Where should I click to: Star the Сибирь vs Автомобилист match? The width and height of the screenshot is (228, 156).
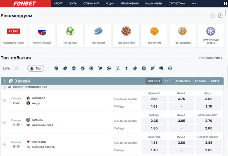[4, 122]
